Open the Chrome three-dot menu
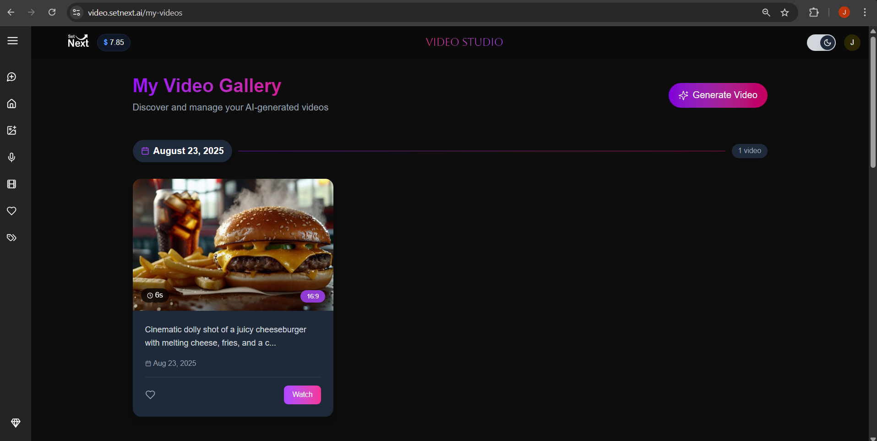877x441 pixels. click(x=865, y=12)
